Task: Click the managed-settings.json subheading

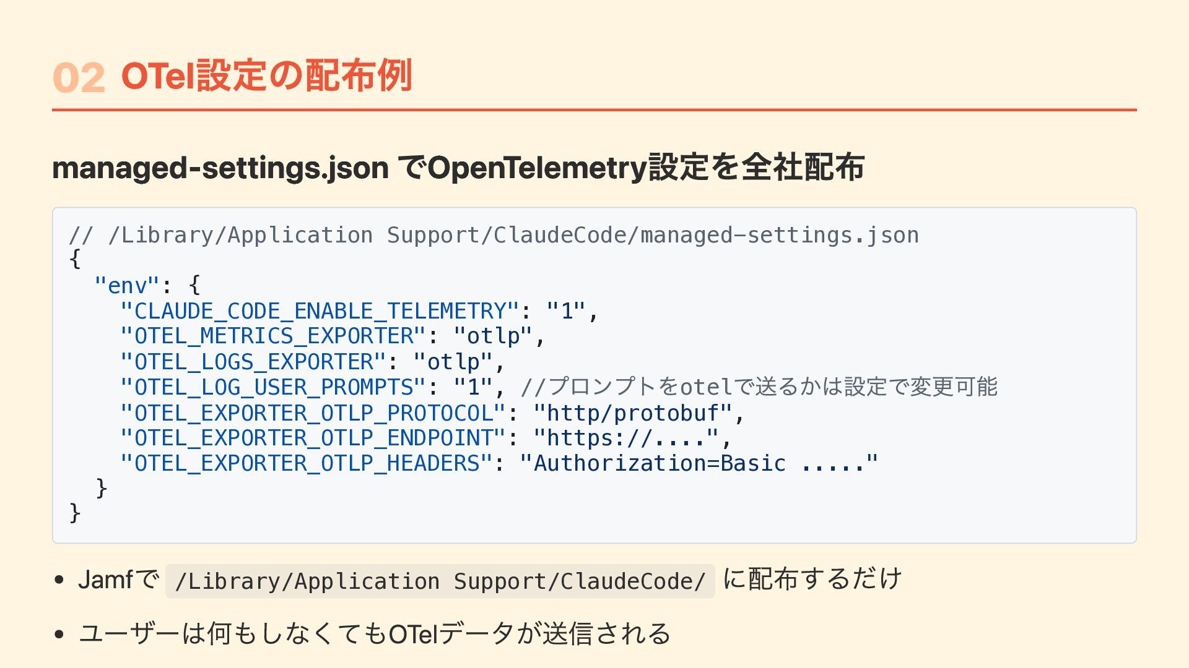Action: [458, 168]
